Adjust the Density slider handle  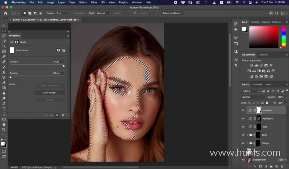click(64, 66)
